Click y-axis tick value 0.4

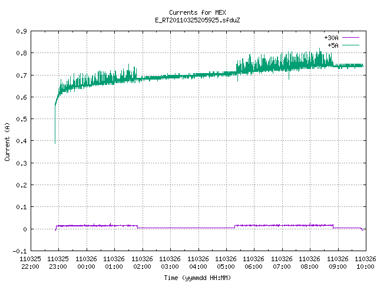pyautogui.click(x=22, y=141)
